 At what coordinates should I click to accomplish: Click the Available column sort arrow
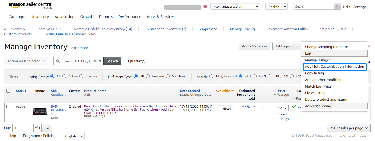[233, 91]
